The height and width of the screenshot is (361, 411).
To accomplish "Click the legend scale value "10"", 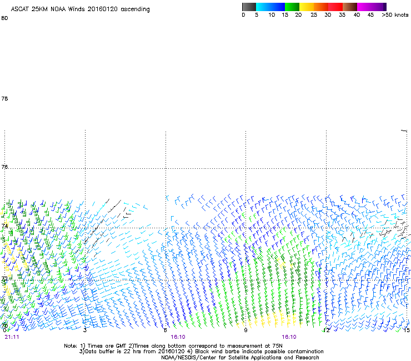I will point(272,15).
